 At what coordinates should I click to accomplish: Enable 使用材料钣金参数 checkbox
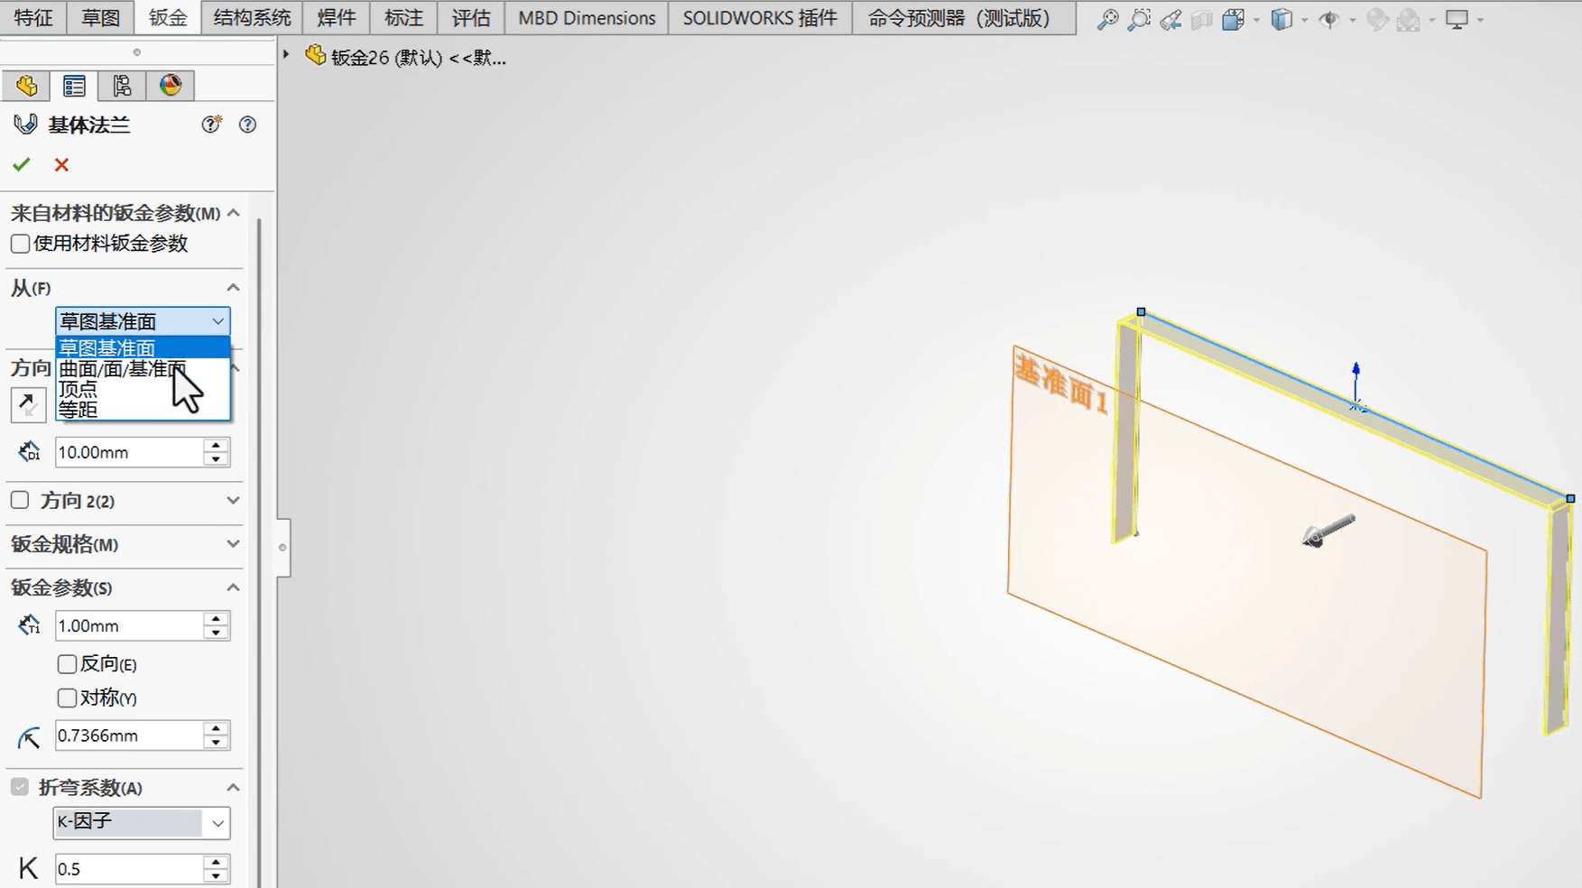click(x=20, y=244)
